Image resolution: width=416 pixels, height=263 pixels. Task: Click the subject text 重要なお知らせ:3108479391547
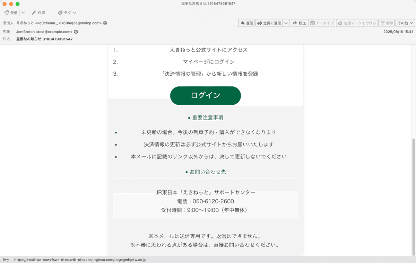tap(44, 39)
